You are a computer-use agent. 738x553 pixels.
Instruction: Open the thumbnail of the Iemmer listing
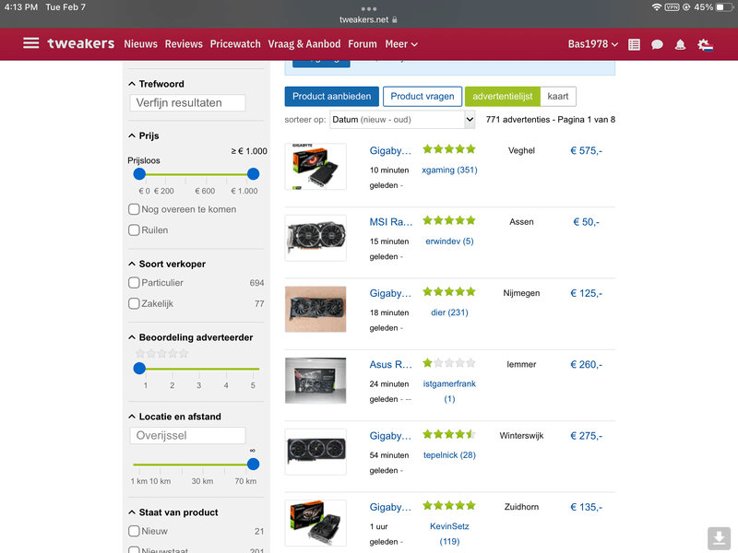pyautogui.click(x=315, y=381)
